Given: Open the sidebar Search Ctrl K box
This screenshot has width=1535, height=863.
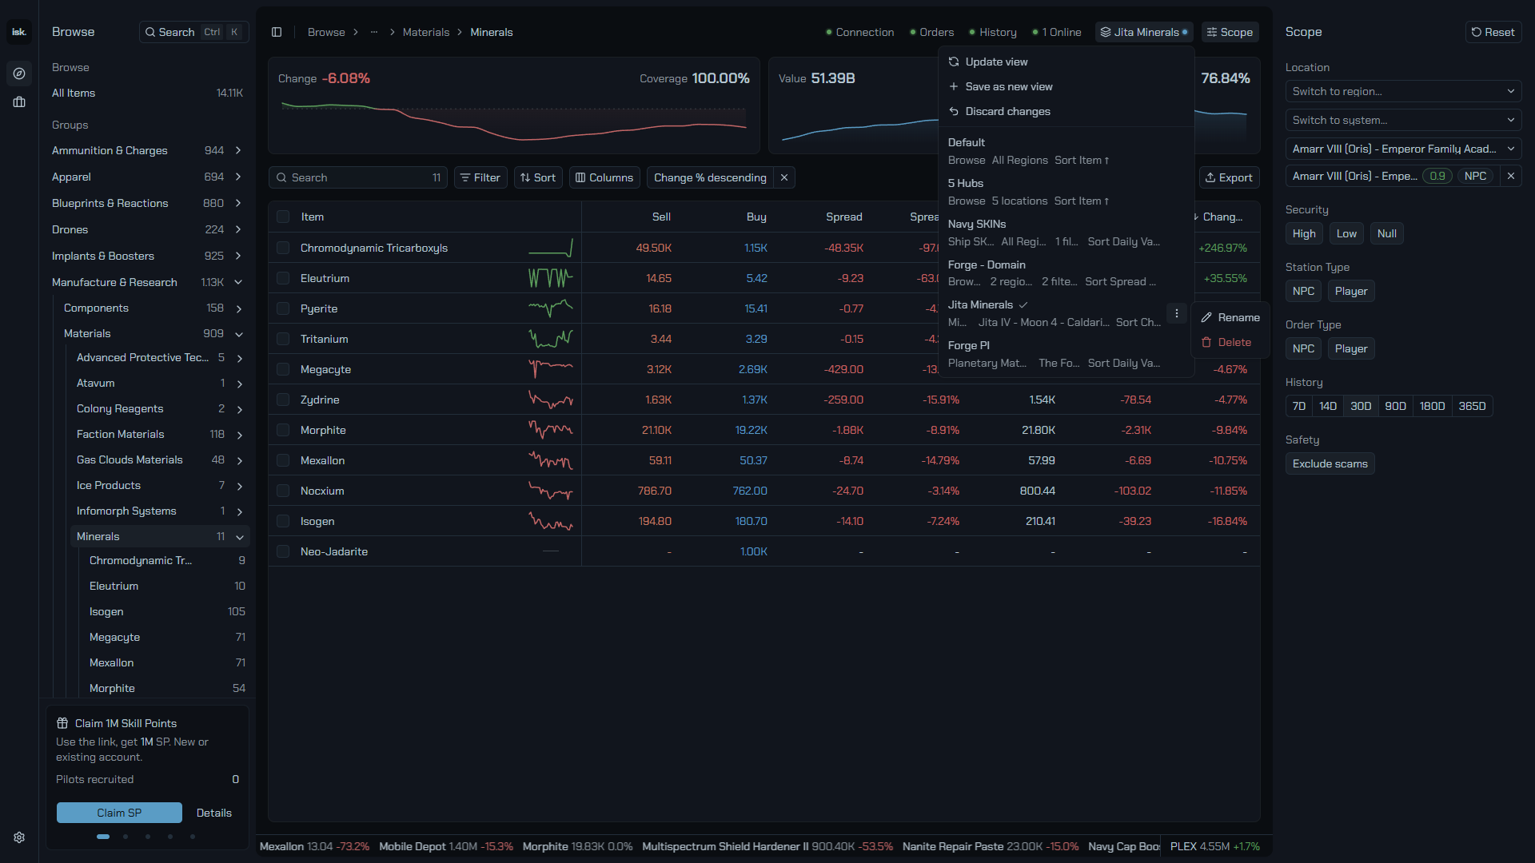Looking at the screenshot, I should pos(193,32).
